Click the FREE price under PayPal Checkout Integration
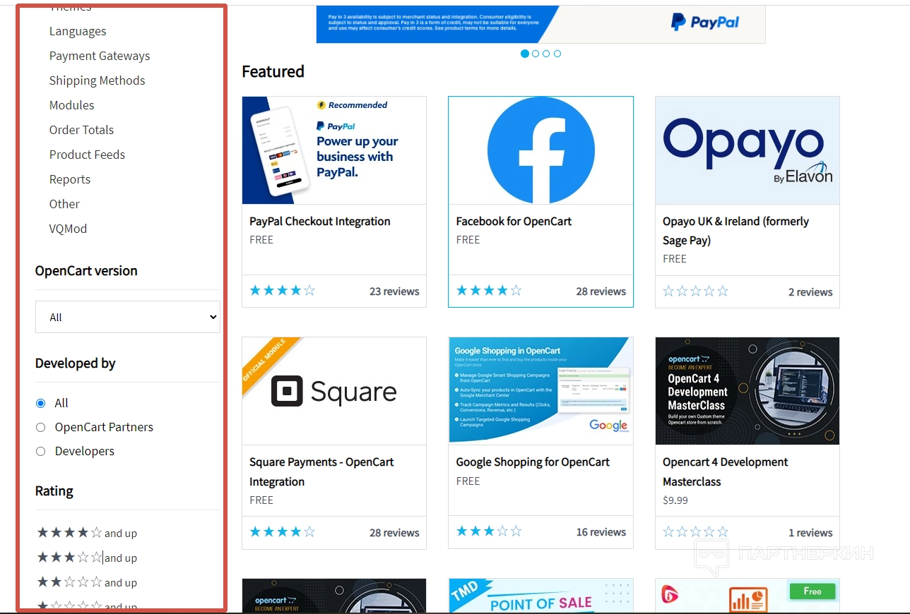The width and height of the screenshot is (910, 614). 261,240
